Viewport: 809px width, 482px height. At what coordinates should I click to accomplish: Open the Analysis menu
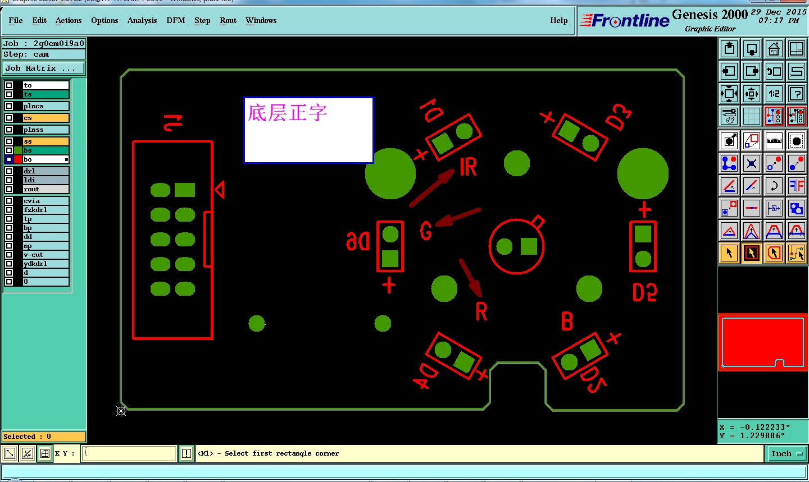click(x=142, y=20)
